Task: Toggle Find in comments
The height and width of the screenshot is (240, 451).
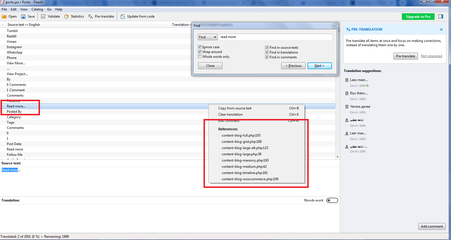Action: tap(267, 57)
